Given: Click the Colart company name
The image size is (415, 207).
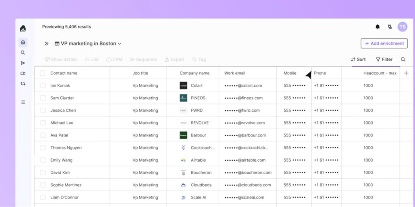Looking at the screenshot, I should coord(197,85).
